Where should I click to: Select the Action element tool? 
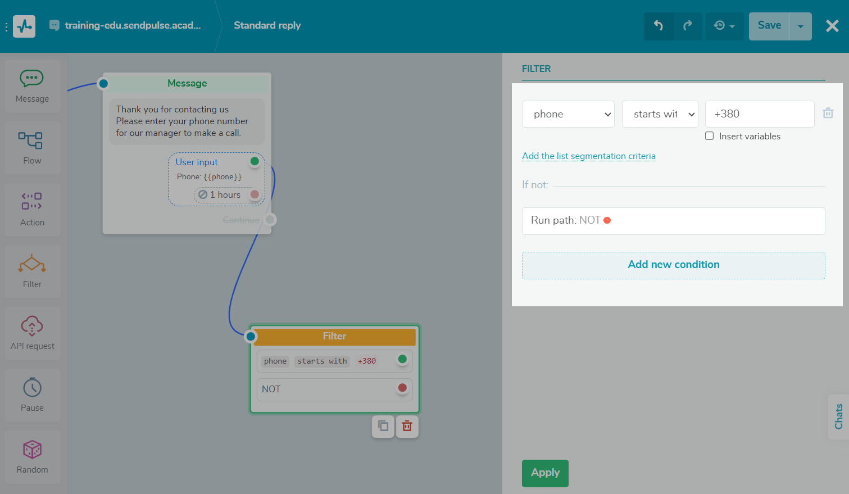(x=32, y=210)
